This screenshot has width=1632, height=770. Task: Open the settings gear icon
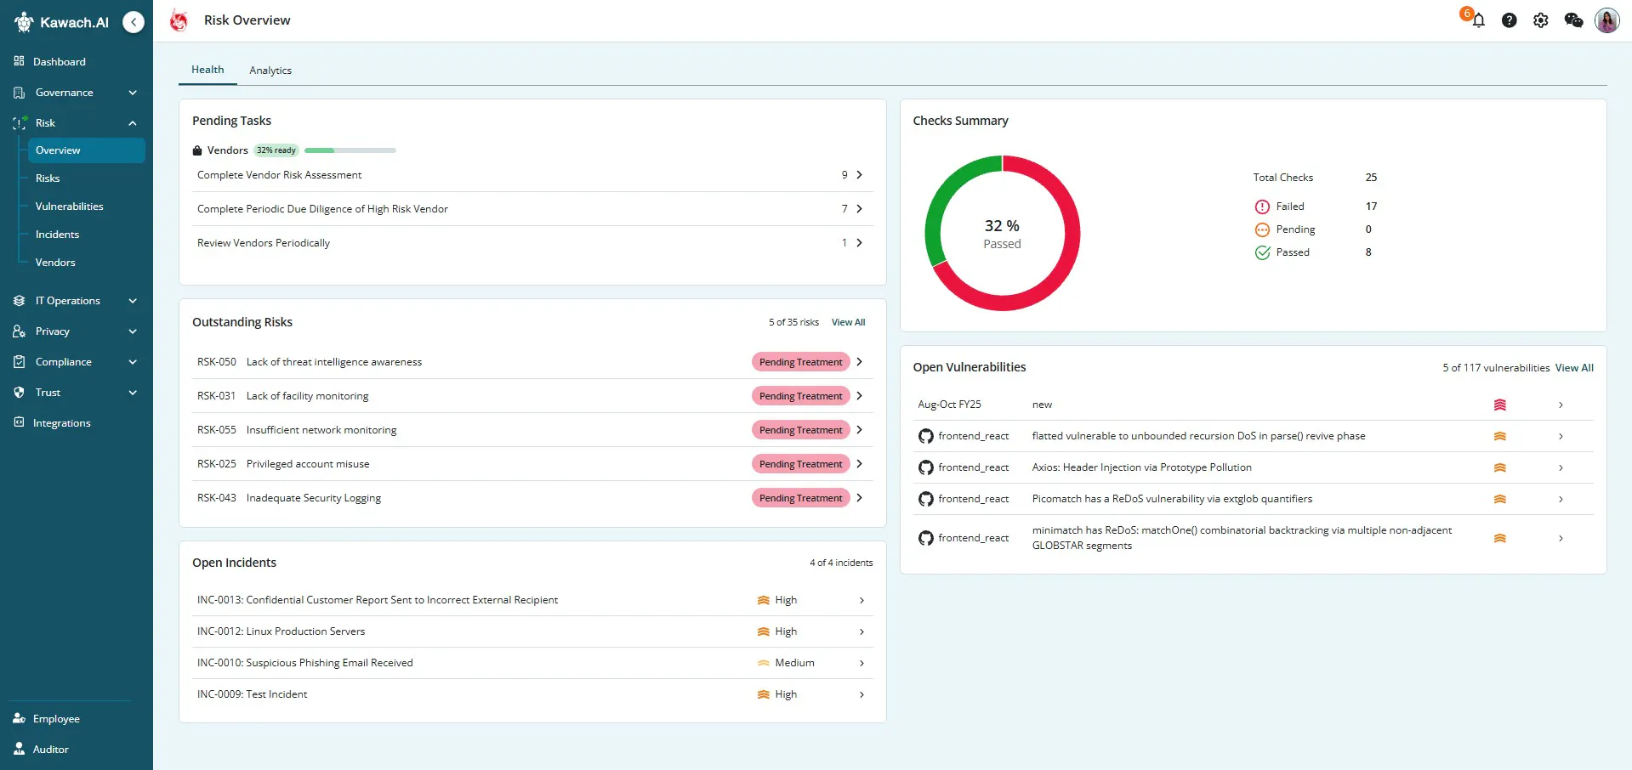(x=1540, y=20)
